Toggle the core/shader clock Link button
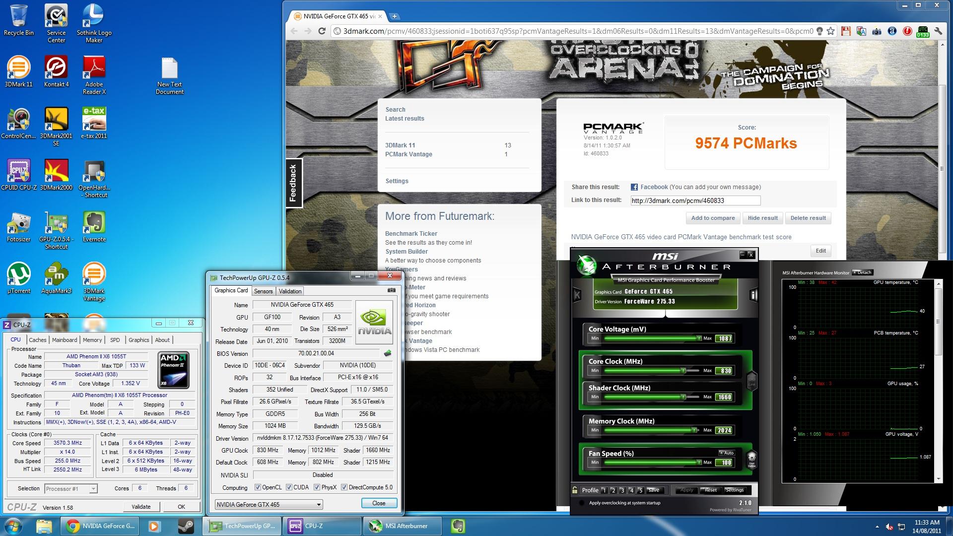Viewport: 953px width, 536px height. coord(751,381)
